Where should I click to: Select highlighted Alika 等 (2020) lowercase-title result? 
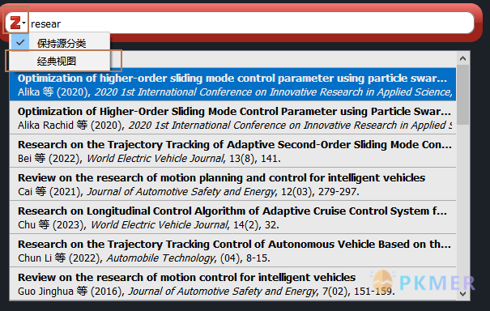(232, 84)
